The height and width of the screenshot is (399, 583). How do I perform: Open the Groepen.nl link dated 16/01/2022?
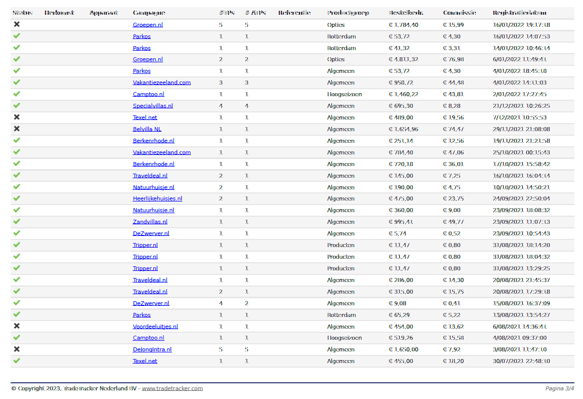tap(148, 24)
